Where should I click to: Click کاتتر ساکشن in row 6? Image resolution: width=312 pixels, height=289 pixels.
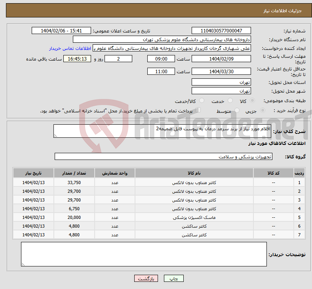(194, 226)
